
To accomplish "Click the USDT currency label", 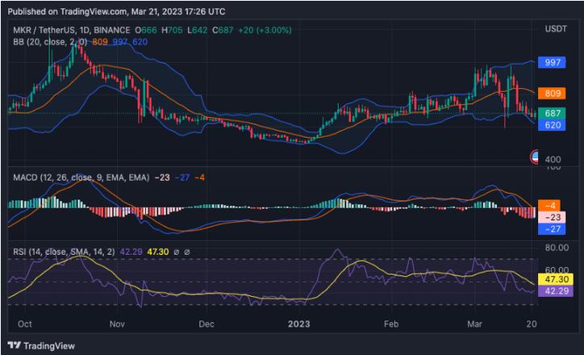I will [556, 29].
